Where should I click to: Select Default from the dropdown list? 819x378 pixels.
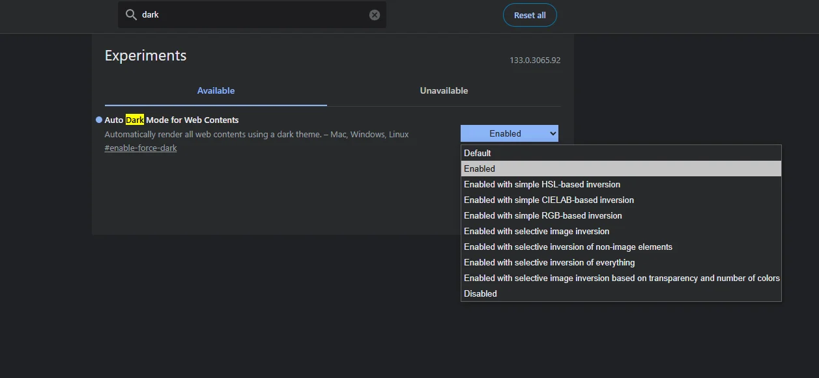point(478,153)
